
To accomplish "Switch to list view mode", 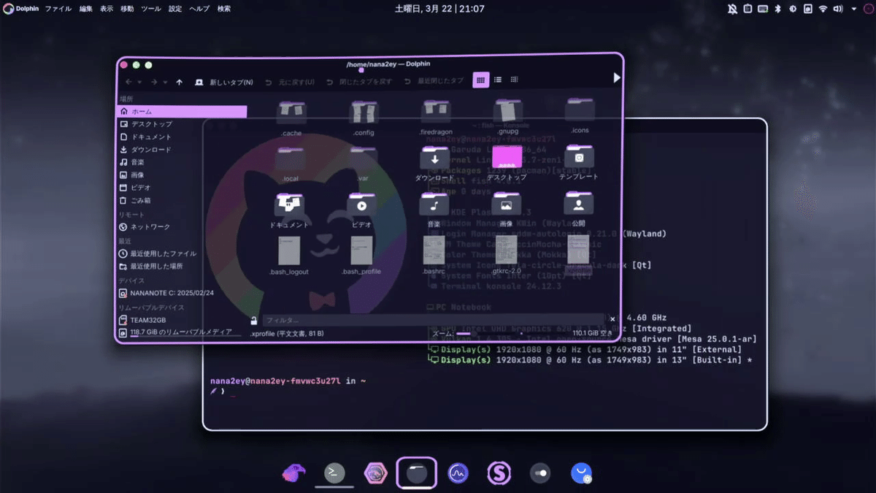I will [x=497, y=80].
